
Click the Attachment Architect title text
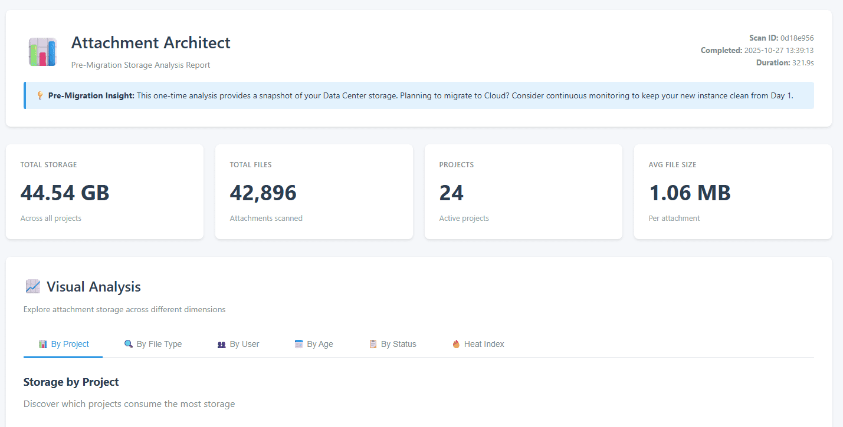tap(151, 43)
